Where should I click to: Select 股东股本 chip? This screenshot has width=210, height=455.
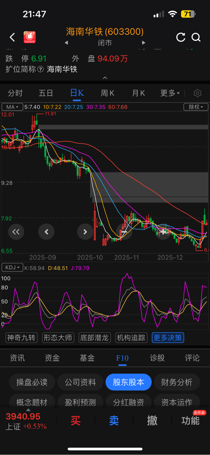click(x=129, y=382)
